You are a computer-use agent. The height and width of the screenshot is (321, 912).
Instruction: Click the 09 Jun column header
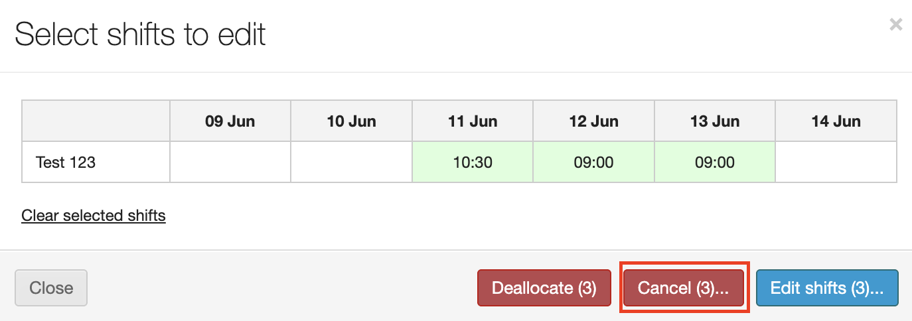click(x=230, y=121)
